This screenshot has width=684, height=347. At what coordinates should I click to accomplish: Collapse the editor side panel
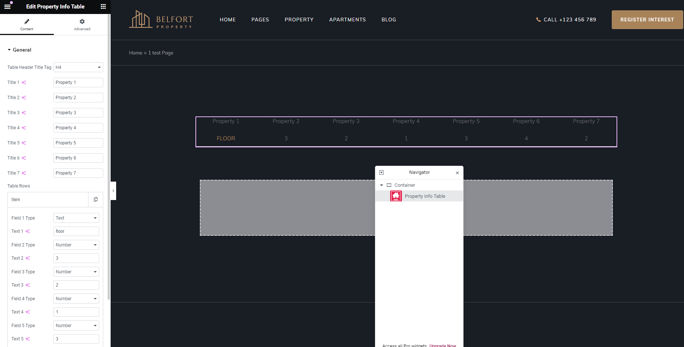point(113,191)
